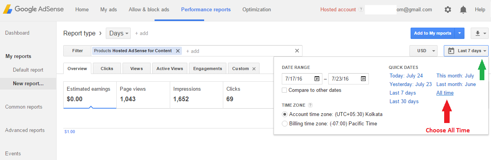Go to the Home menu
The width and height of the screenshot is (491, 160).
click(x=82, y=9)
